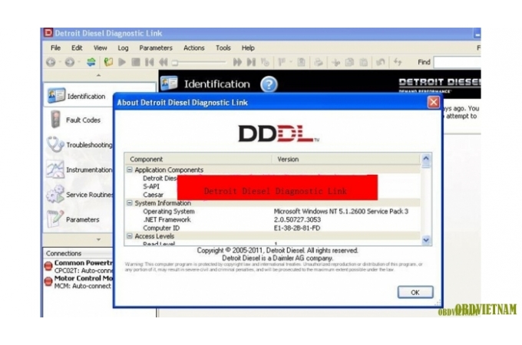
Task: Open the Parameters menu
Action: (156, 48)
